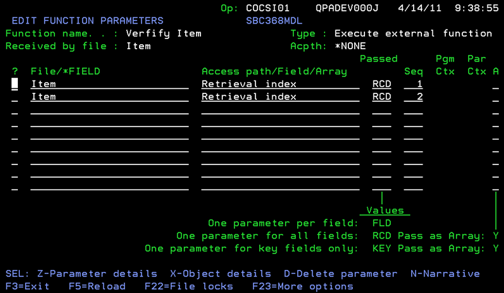Click the A array field of second Item row

[x=496, y=97]
